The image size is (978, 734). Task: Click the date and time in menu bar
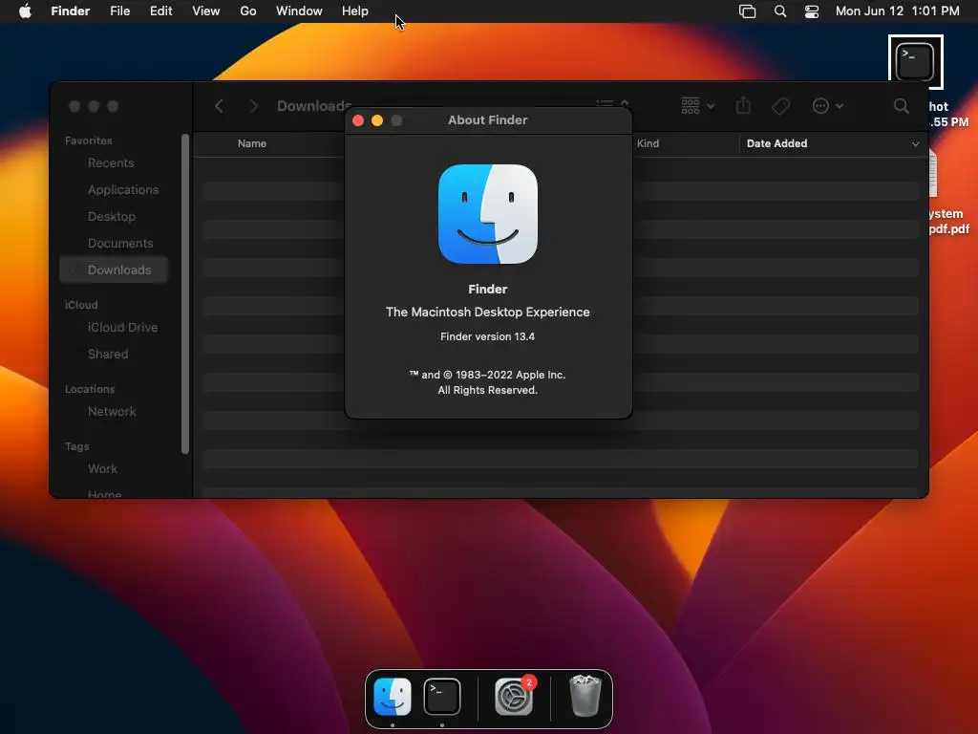898,11
